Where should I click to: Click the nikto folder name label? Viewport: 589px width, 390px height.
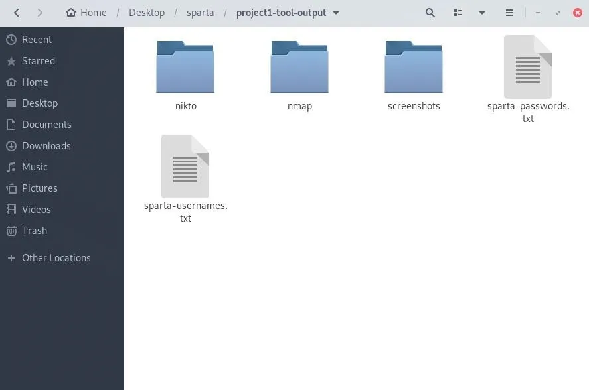(x=186, y=106)
